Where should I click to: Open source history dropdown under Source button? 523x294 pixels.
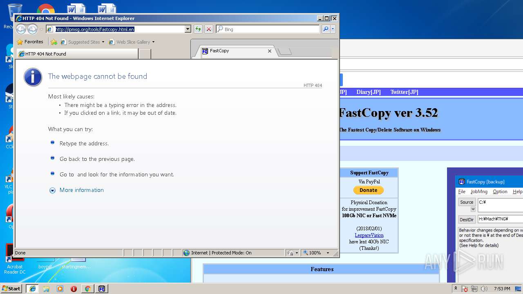[473, 209]
